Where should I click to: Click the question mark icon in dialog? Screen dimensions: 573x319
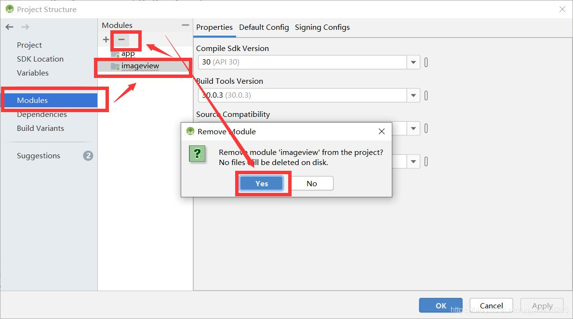[x=197, y=153]
